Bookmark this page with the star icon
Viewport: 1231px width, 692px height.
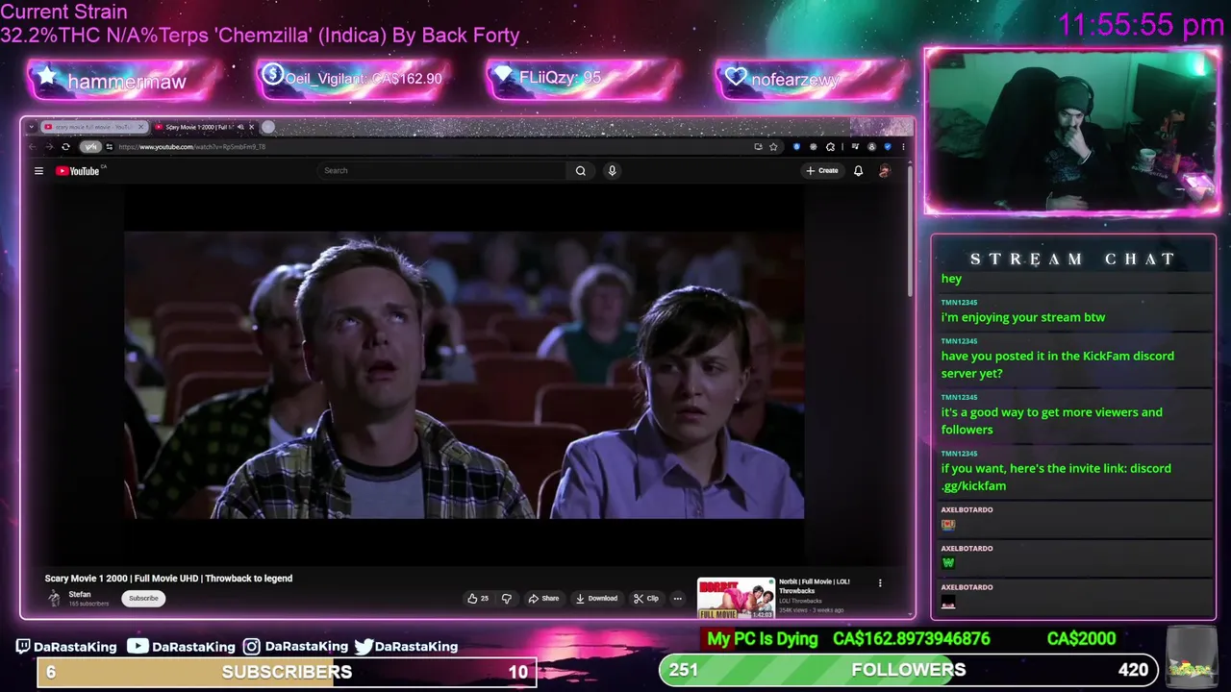click(773, 147)
